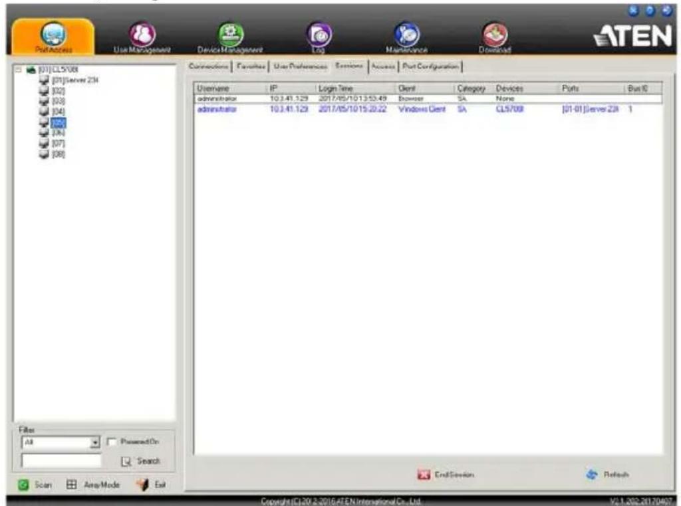Image resolution: width=681 pixels, height=506 pixels.
Task: Click the Refresh button
Action: click(607, 474)
